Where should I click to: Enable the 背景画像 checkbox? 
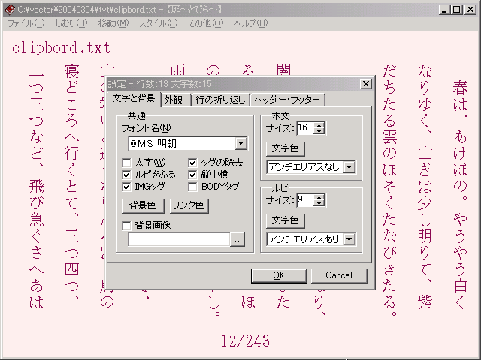click(127, 226)
